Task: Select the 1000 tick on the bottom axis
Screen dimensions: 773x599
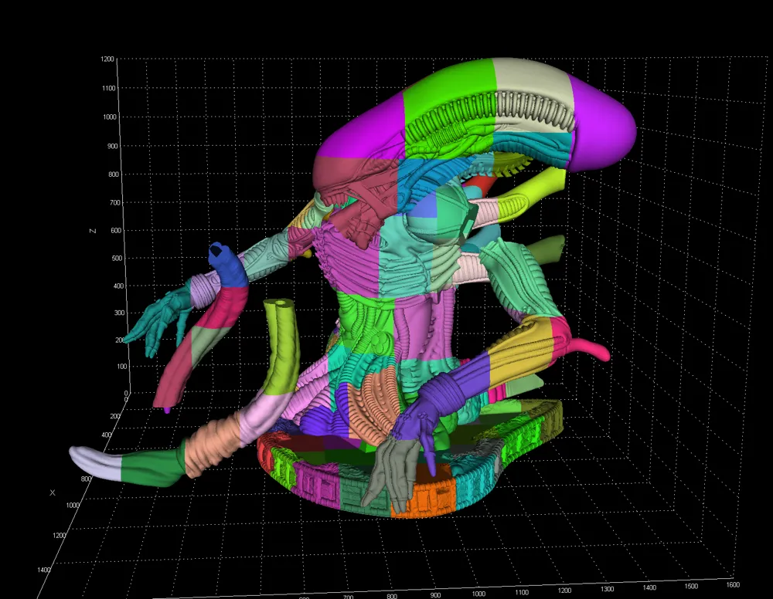Action: pyautogui.click(x=478, y=594)
